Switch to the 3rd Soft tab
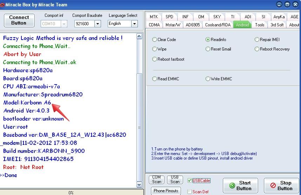This screenshot has width=301, height=195. (277, 25)
